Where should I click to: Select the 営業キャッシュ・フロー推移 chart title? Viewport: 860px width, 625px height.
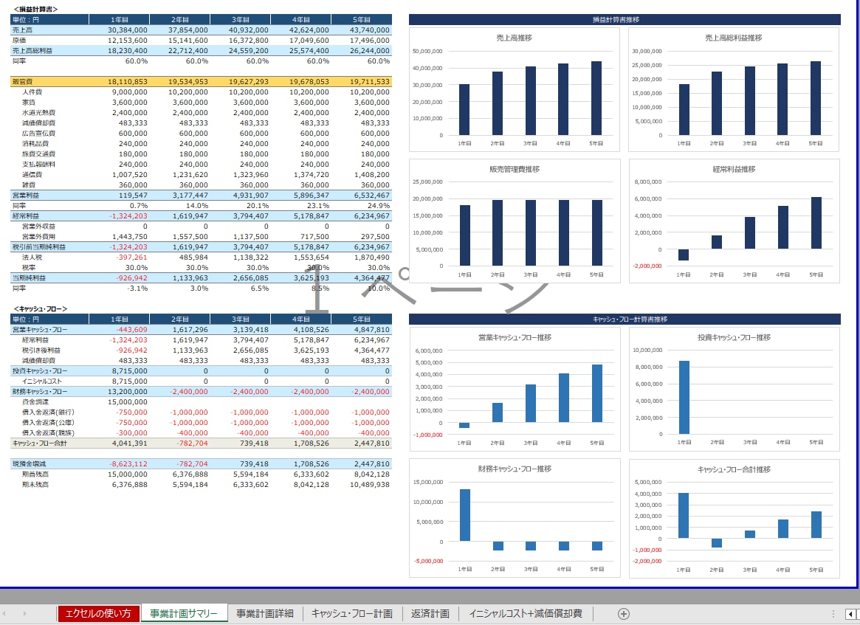click(515, 338)
